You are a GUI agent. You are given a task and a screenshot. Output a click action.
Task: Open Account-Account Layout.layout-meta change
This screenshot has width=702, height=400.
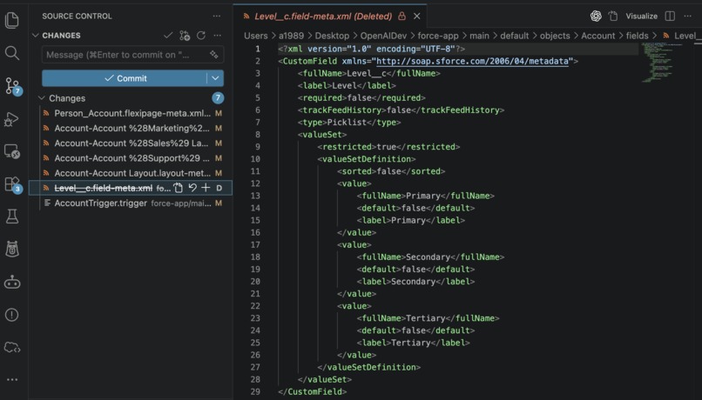[x=132, y=173]
